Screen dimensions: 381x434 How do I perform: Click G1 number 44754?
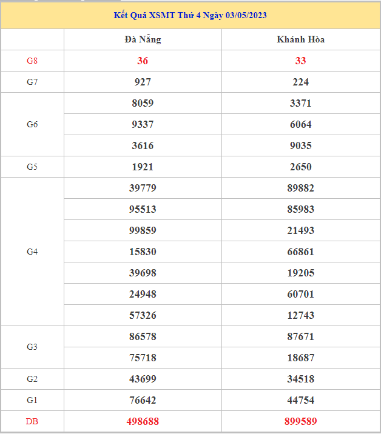300,400
